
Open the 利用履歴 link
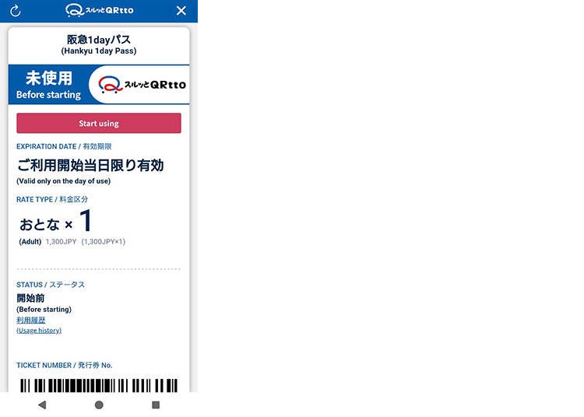(x=31, y=320)
